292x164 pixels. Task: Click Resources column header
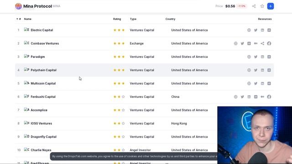pyautogui.click(x=265, y=19)
